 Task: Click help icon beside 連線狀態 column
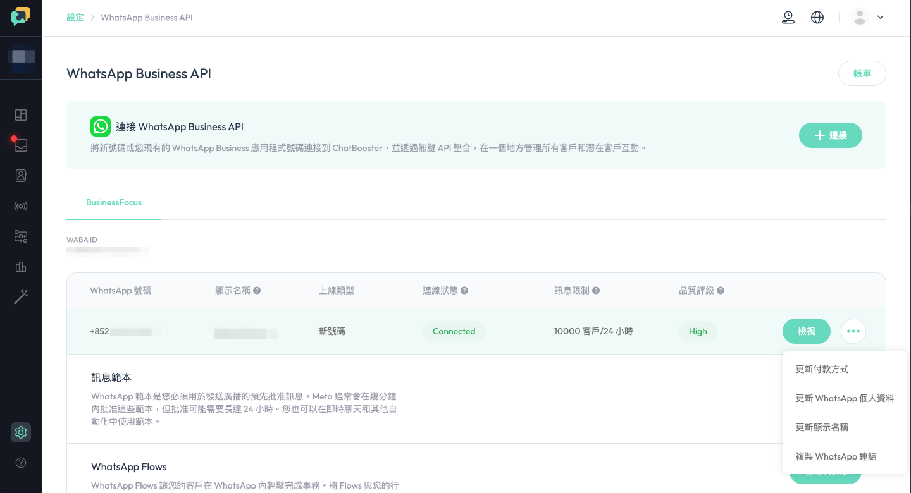coord(464,291)
